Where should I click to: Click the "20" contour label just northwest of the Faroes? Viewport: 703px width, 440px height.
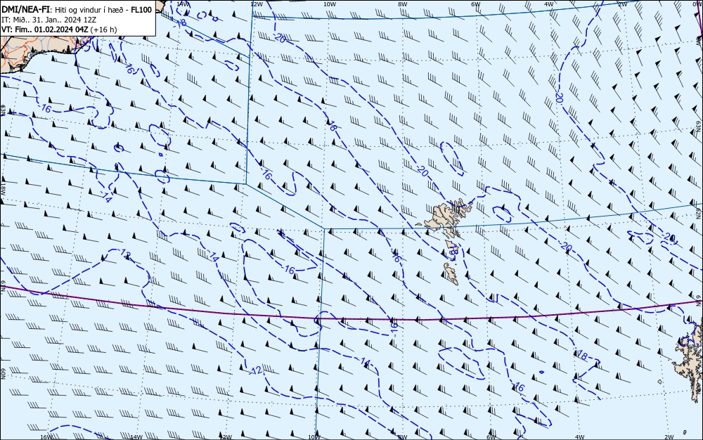(422, 171)
